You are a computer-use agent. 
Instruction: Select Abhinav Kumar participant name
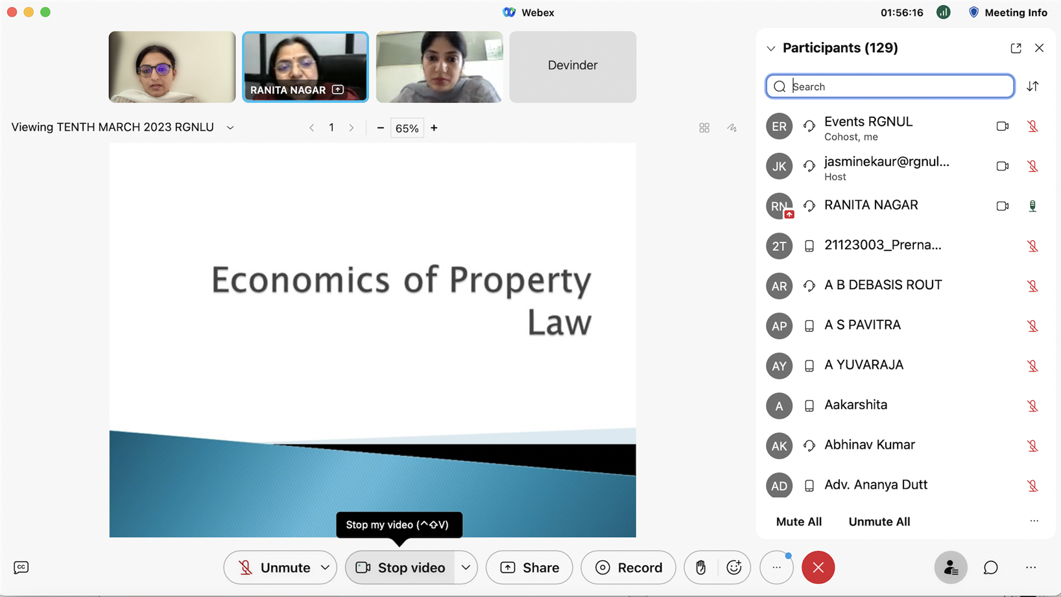coord(869,445)
